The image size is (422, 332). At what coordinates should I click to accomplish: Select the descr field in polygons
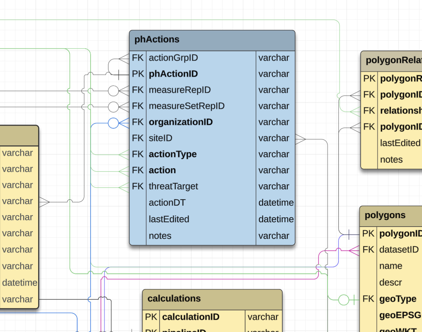[390, 282]
